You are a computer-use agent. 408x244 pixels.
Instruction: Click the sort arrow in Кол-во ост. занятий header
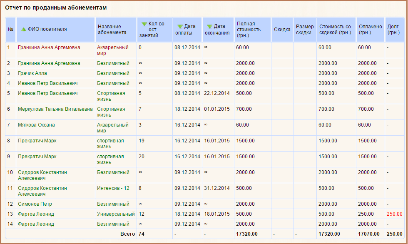pos(144,24)
